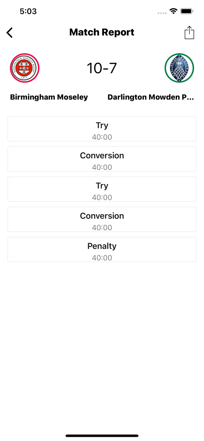Tap the 10-7 match score
This screenshot has height=441, width=204.
click(102, 68)
